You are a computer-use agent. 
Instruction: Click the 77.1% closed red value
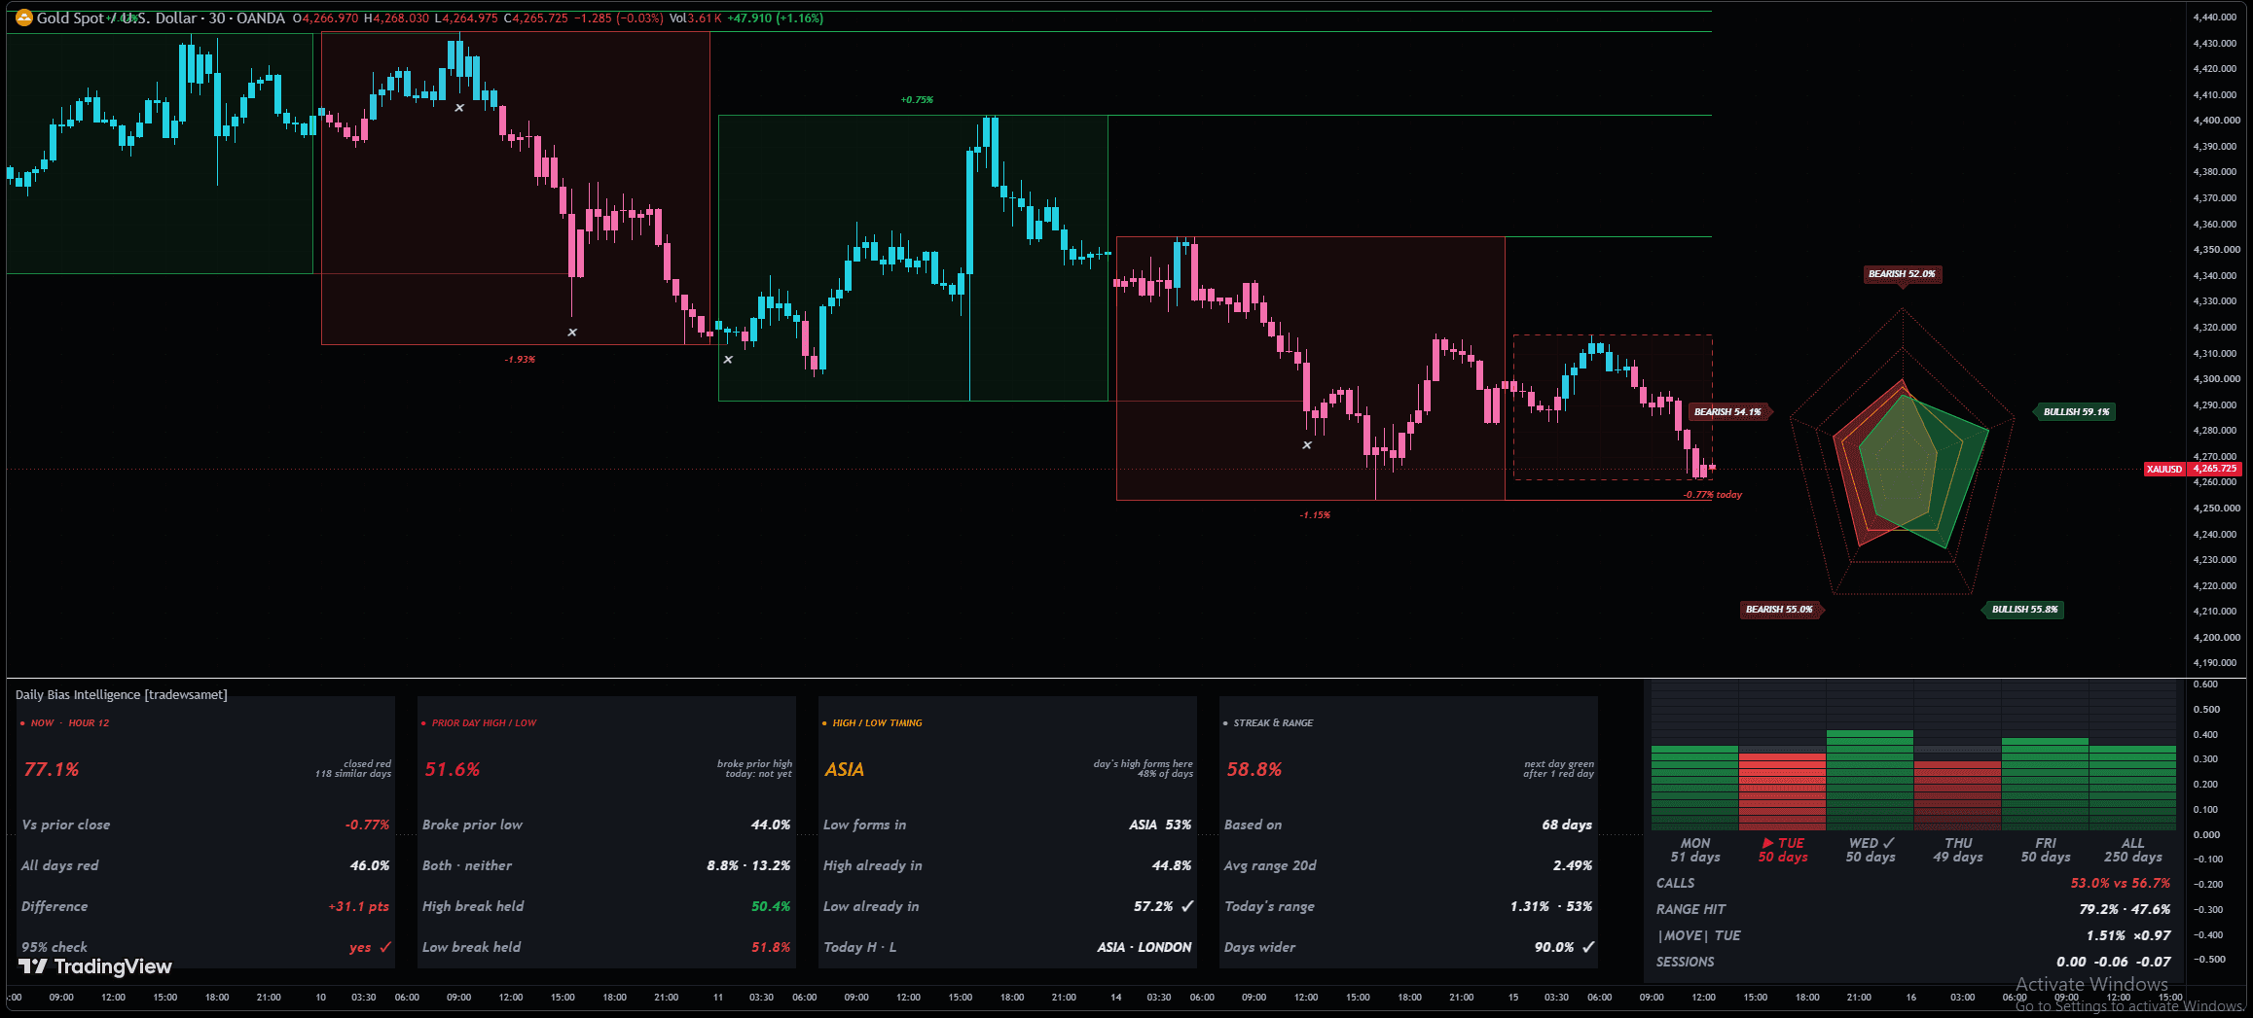52,769
